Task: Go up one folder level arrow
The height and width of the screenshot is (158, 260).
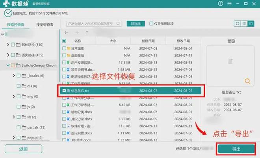Action: click(x=87, y=33)
